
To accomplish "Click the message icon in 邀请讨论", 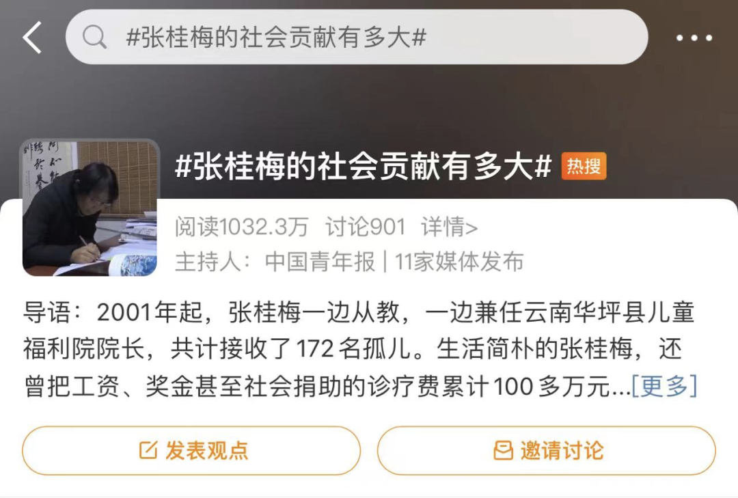I will [x=503, y=450].
